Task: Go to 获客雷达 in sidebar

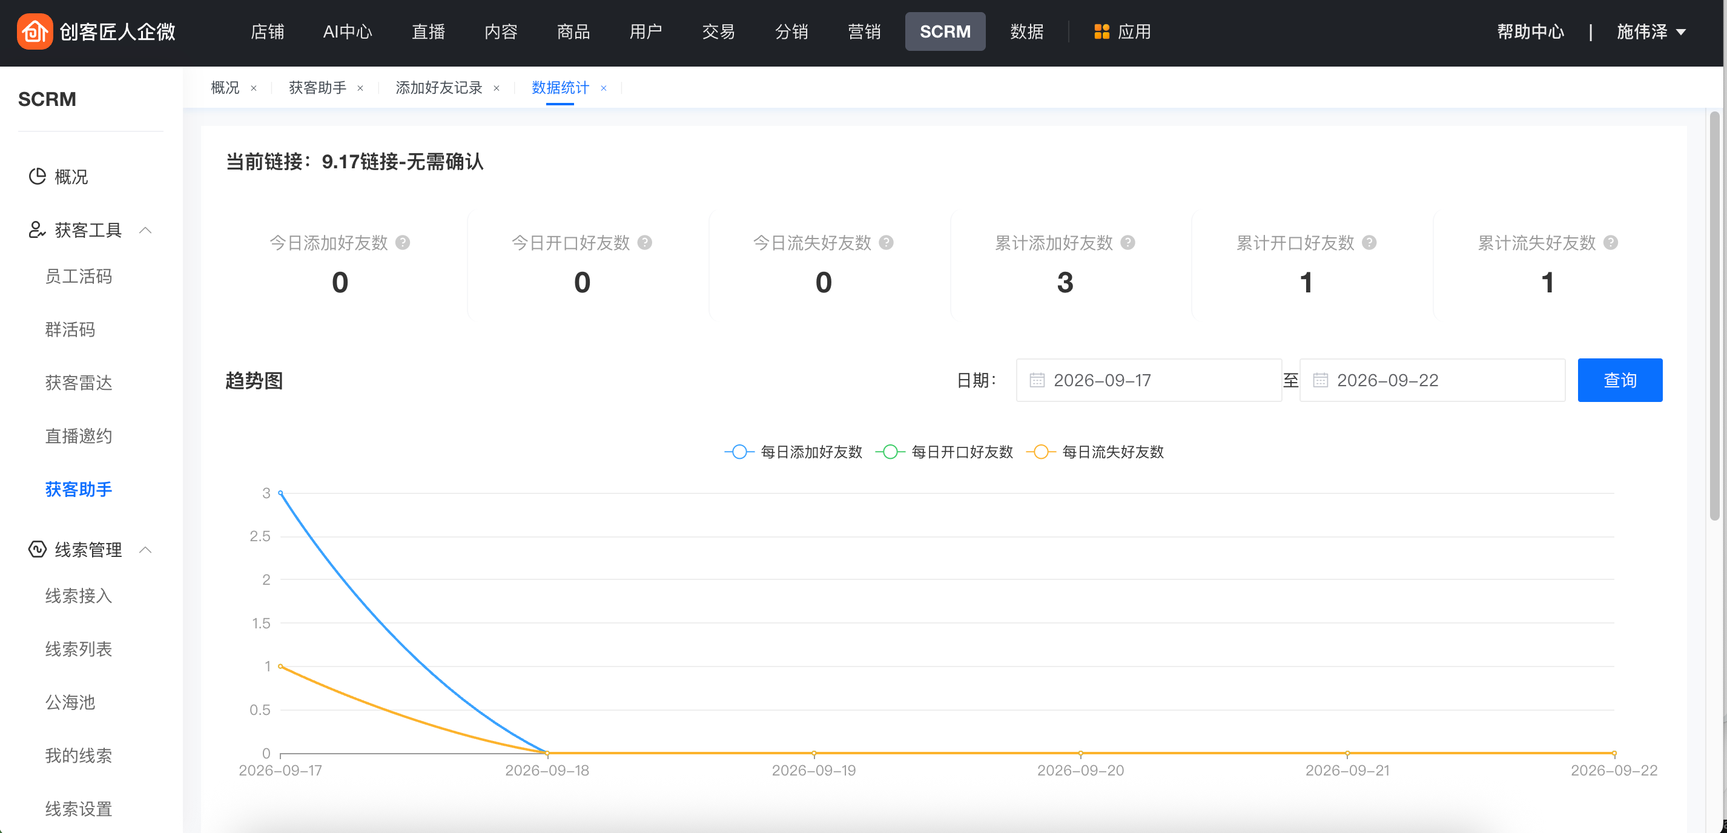Action: 79,383
